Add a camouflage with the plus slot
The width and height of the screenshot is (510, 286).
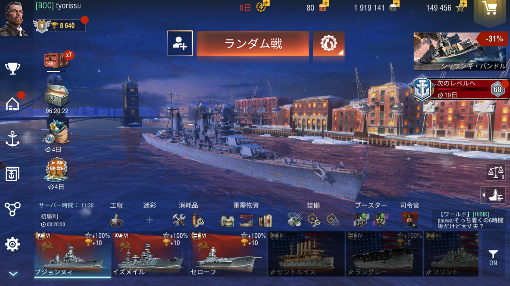pos(149,220)
